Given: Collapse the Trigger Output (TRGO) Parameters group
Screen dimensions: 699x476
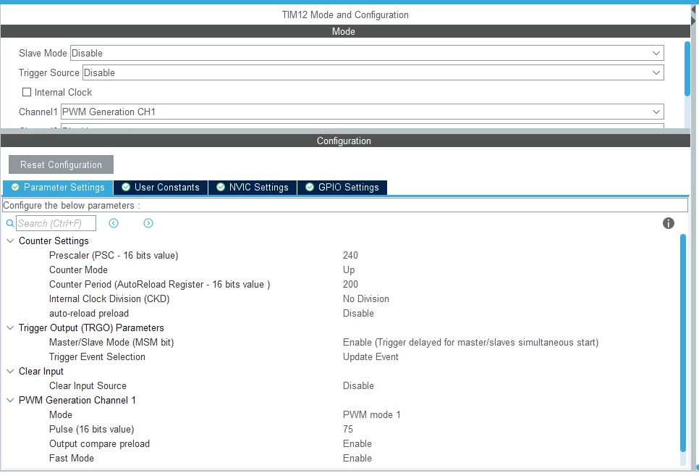Looking at the screenshot, I should tap(10, 327).
